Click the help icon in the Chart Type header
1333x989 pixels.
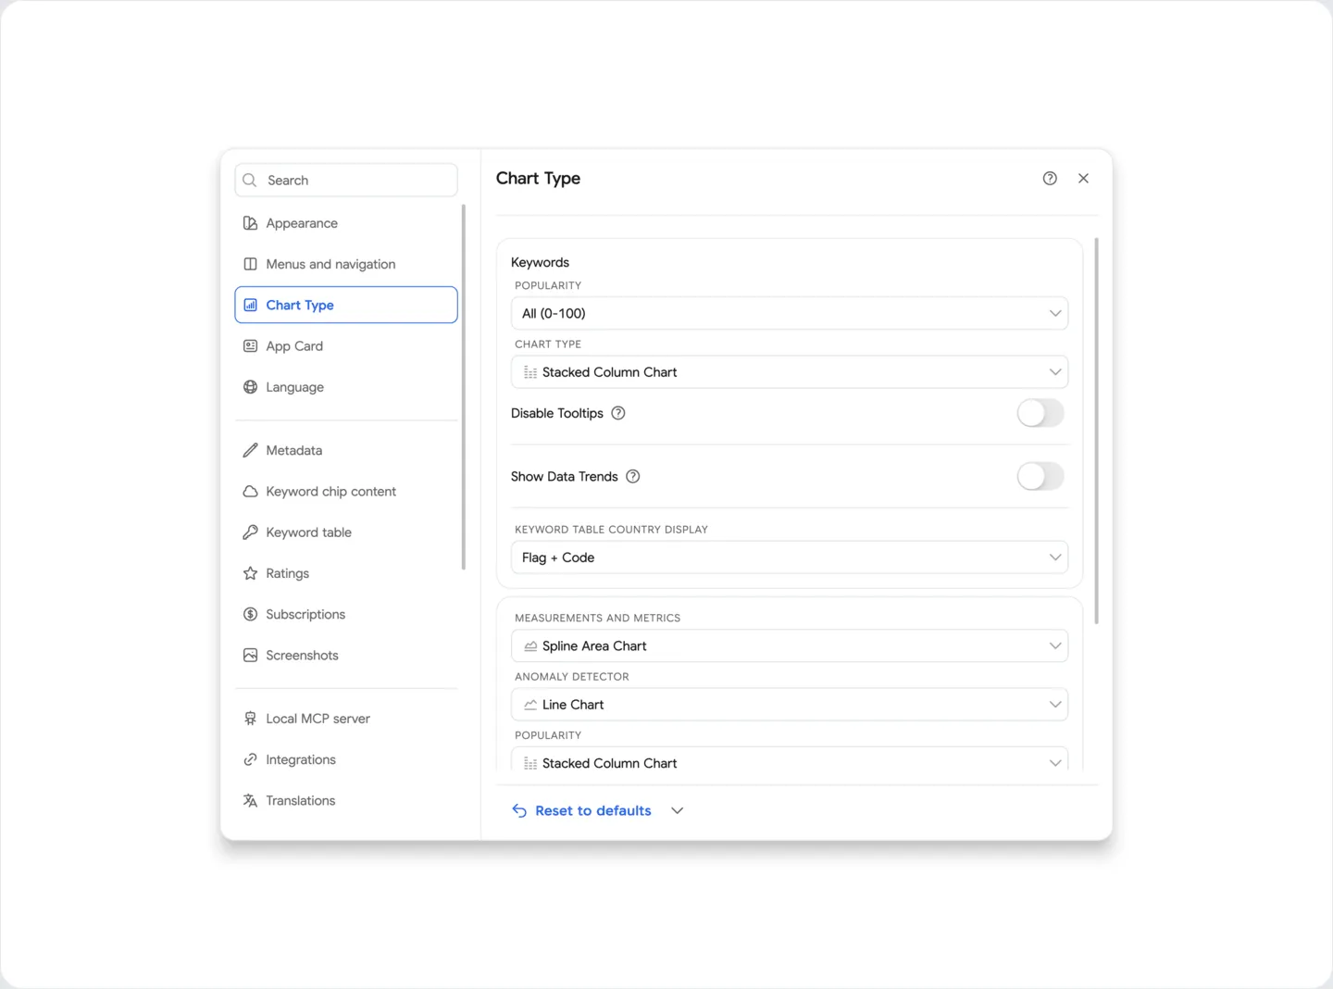[1050, 179]
